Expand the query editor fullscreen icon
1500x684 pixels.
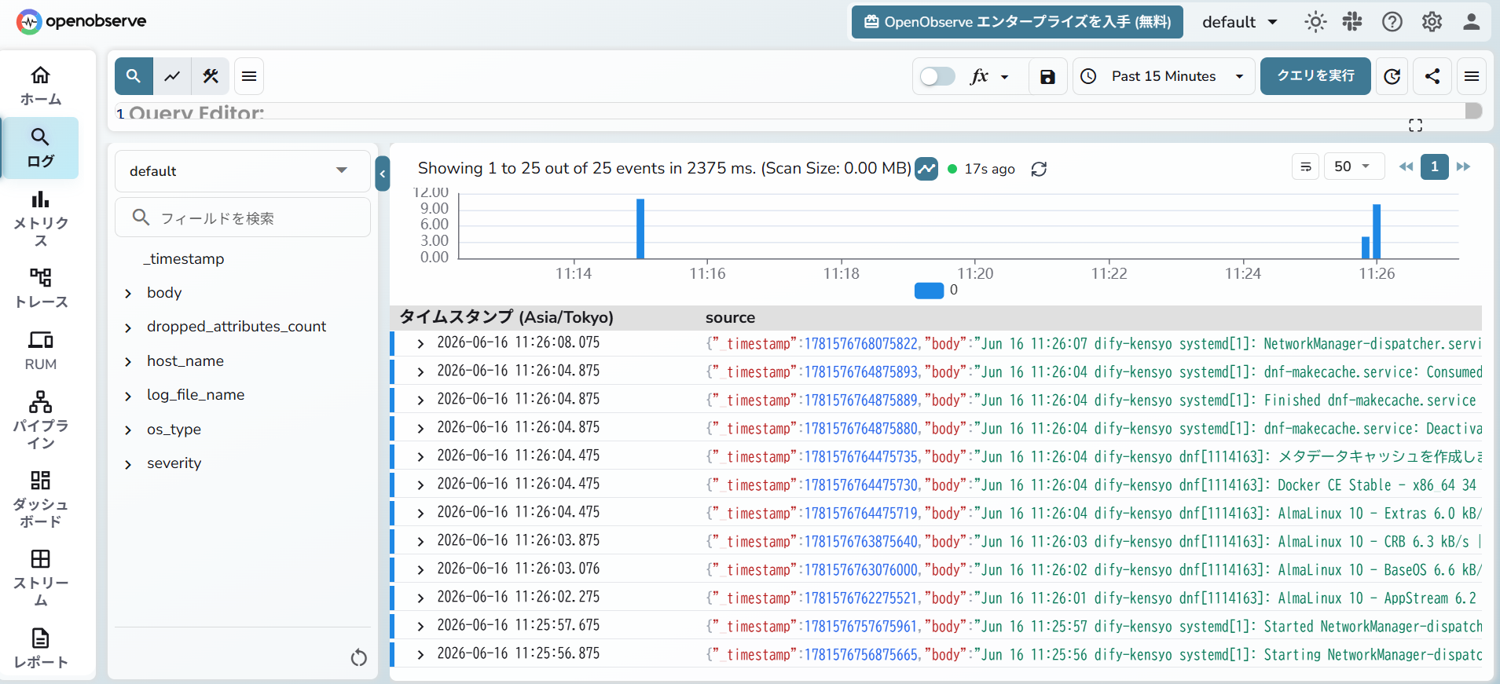click(x=1416, y=125)
